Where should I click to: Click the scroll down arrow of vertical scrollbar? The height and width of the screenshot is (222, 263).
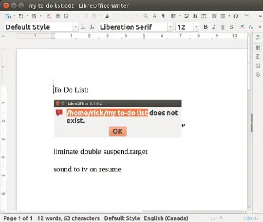coord(249,208)
